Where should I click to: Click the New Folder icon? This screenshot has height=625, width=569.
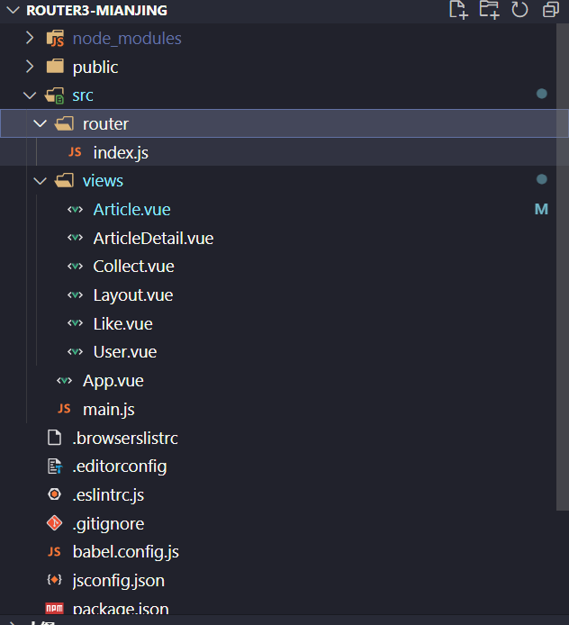489,10
